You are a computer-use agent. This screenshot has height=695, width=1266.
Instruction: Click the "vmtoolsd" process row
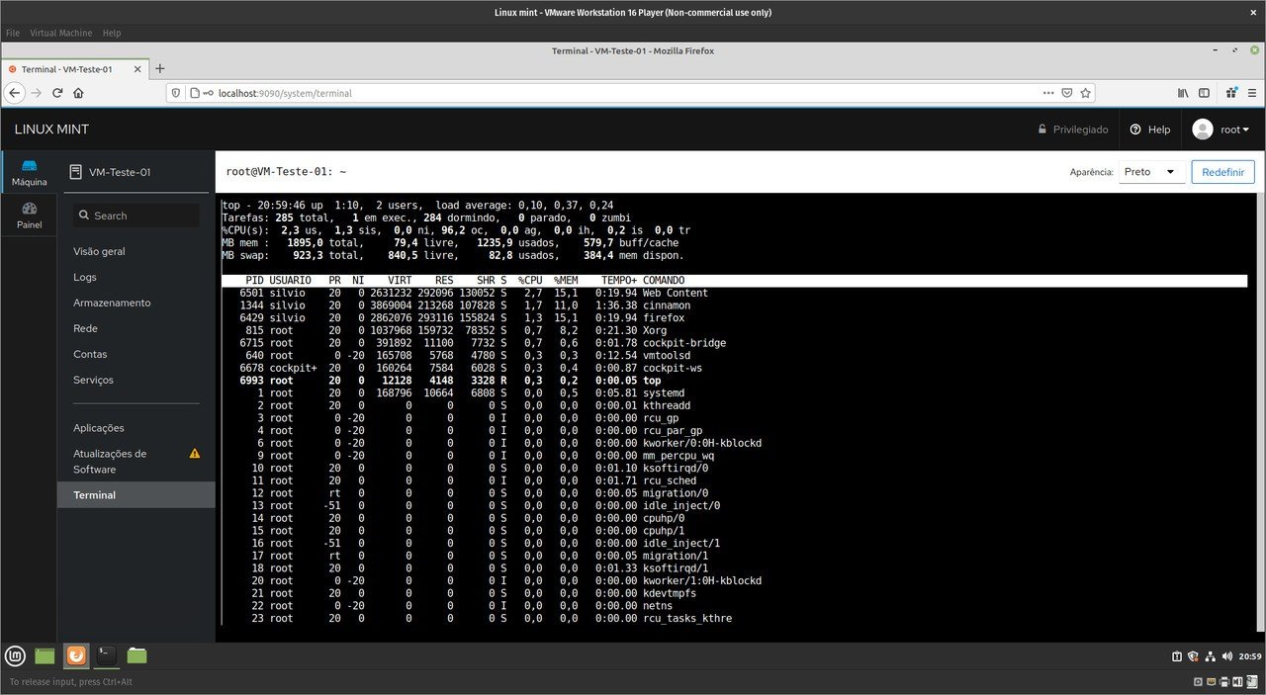734,355
